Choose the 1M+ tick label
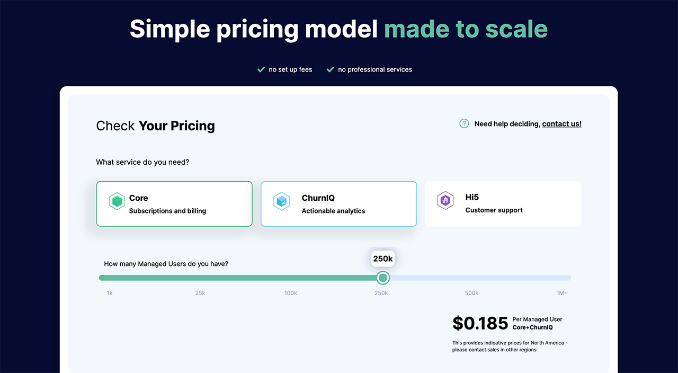 (562, 293)
